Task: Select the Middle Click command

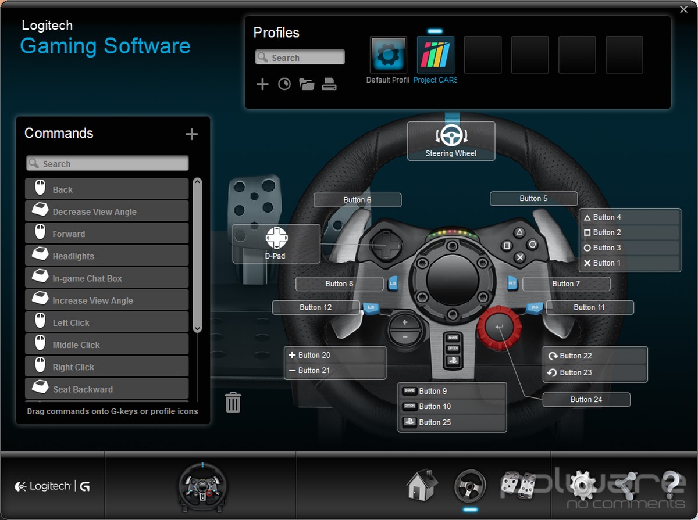Action: coord(107,345)
